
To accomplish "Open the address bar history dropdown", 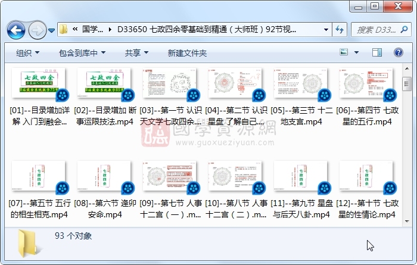I will coord(326,30).
